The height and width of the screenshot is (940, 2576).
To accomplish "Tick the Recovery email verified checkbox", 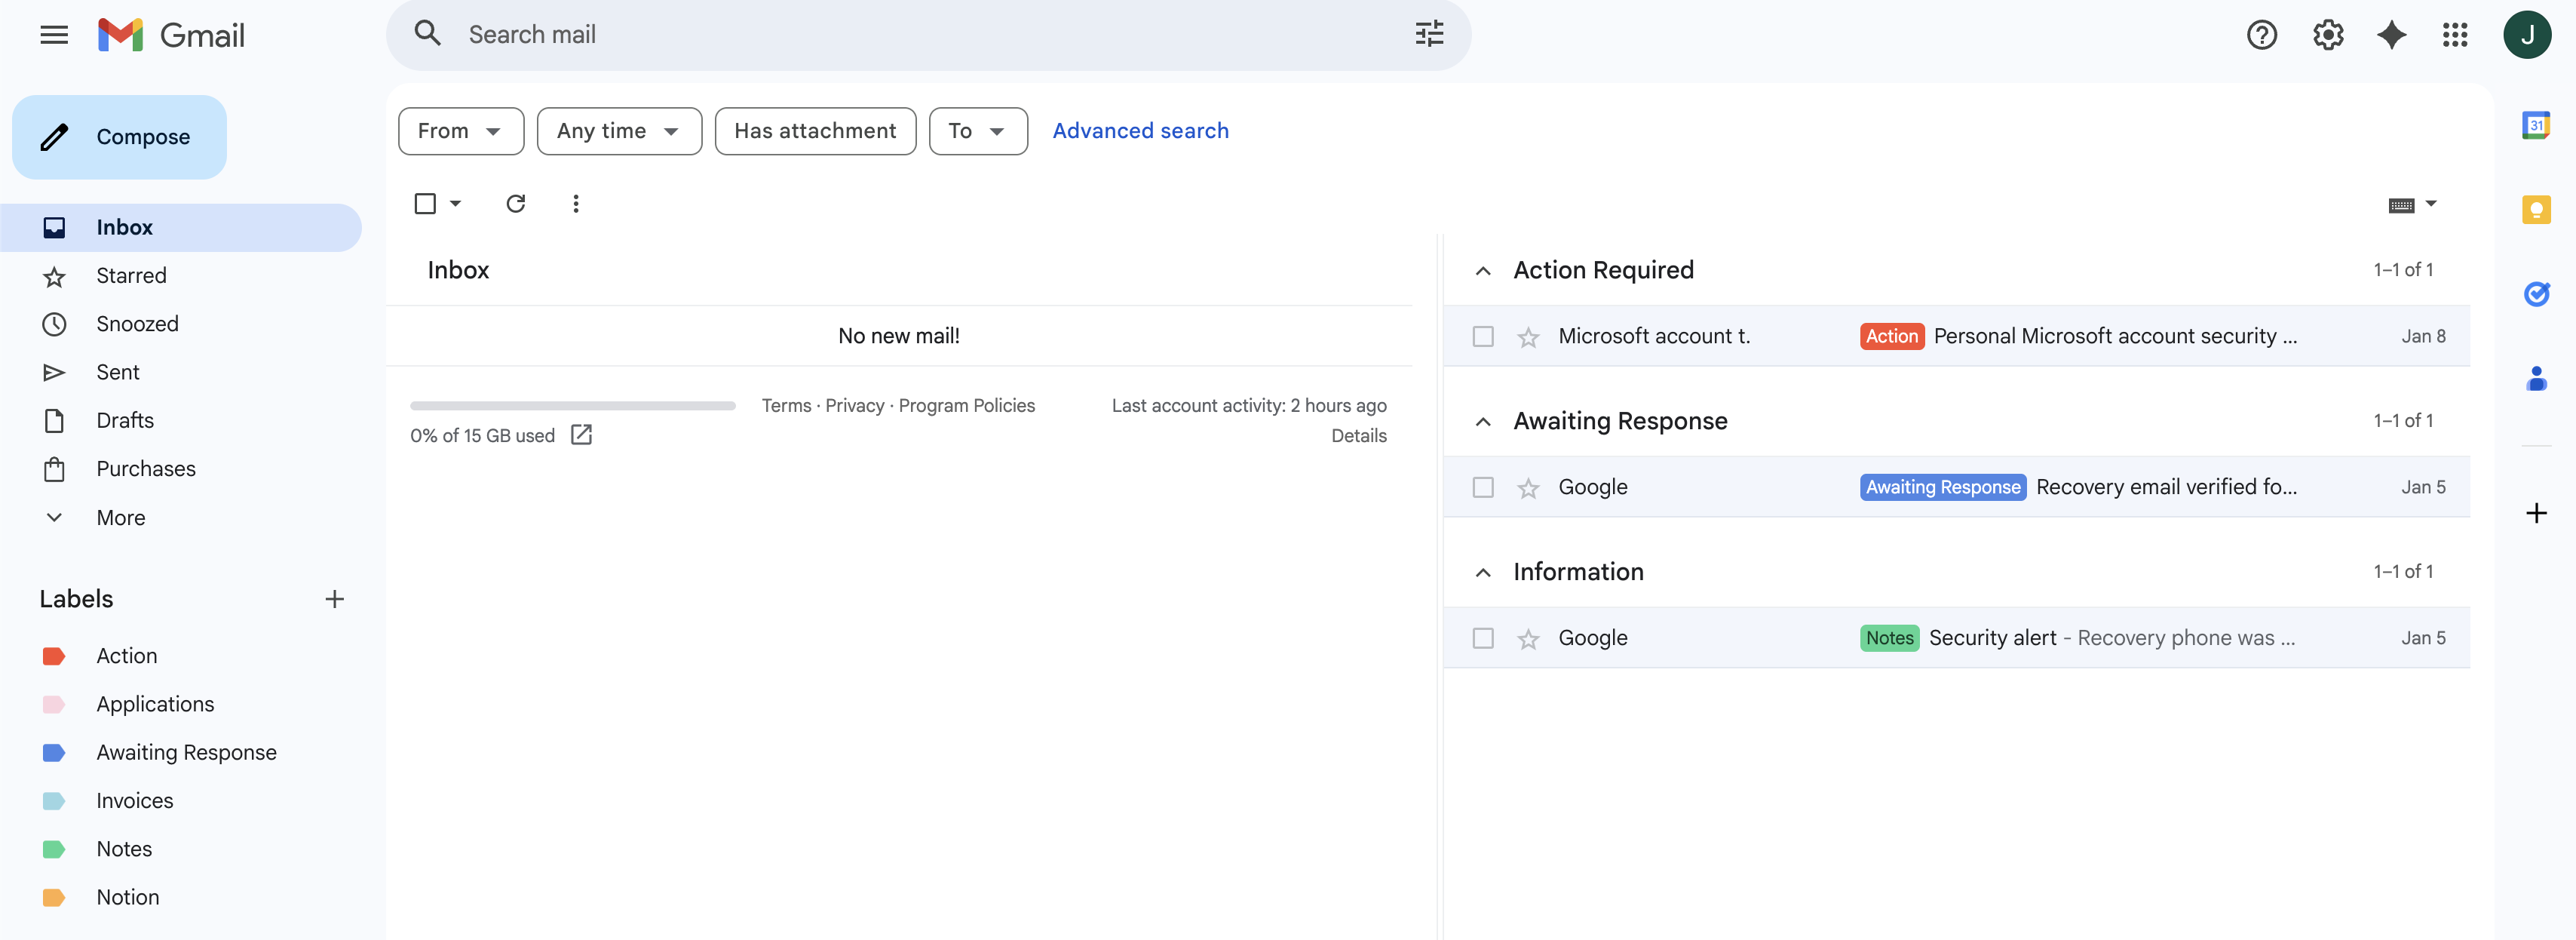I will 1482,487.
